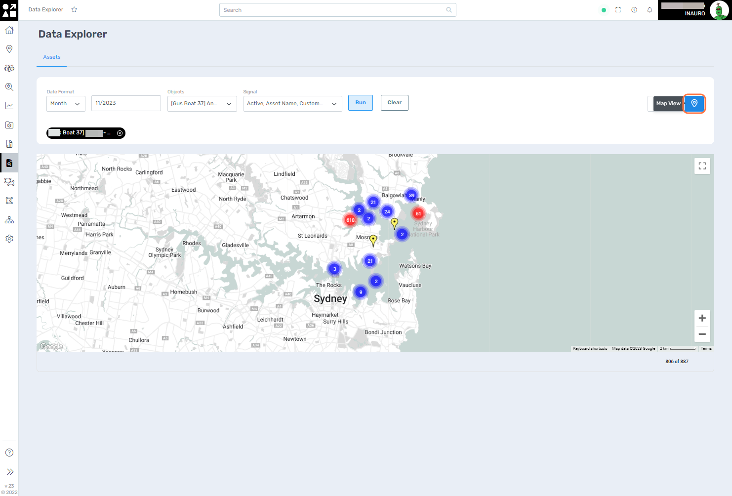Zoom in on the map

pyautogui.click(x=702, y=318)
